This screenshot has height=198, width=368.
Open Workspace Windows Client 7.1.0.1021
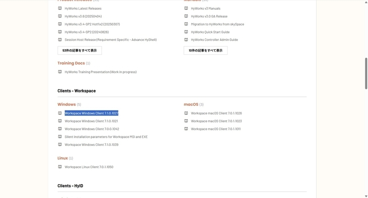tap(91, 121)
